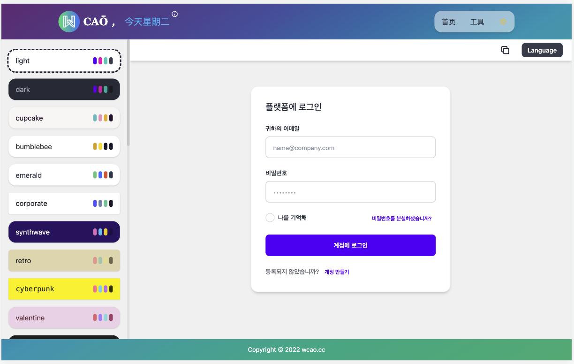Open the 工具 menu item
The width and height of the screenshot is (574, 364).
478,22
